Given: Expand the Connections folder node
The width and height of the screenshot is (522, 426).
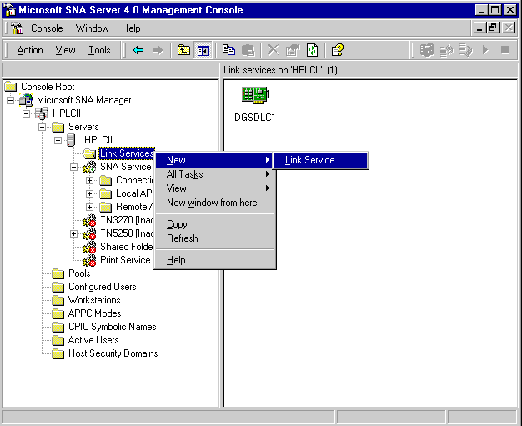Looking at the screenshot, I should 90,180.
